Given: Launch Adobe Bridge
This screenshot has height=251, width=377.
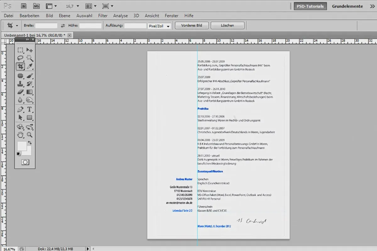Looking at the screenshot, I should [x=24, y=6].
